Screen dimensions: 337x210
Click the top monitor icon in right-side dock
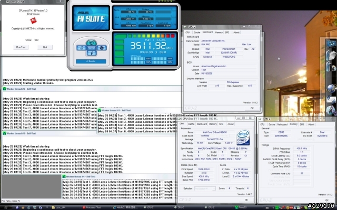point(331,44)
